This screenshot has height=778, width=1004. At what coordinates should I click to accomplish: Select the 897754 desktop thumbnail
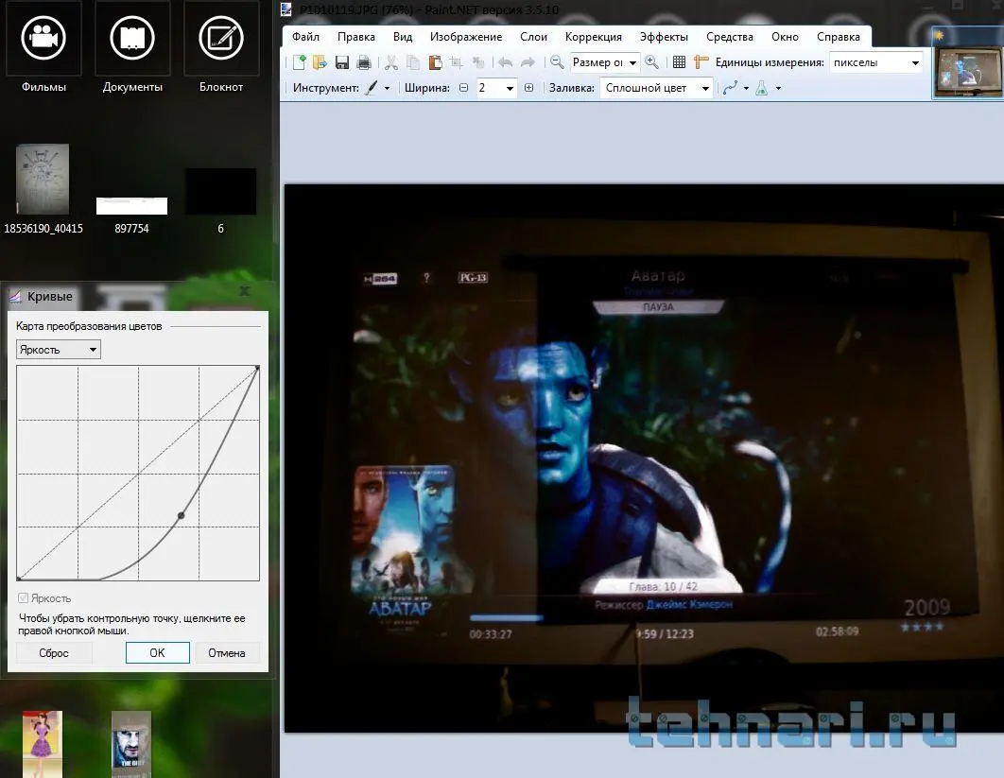132,206
